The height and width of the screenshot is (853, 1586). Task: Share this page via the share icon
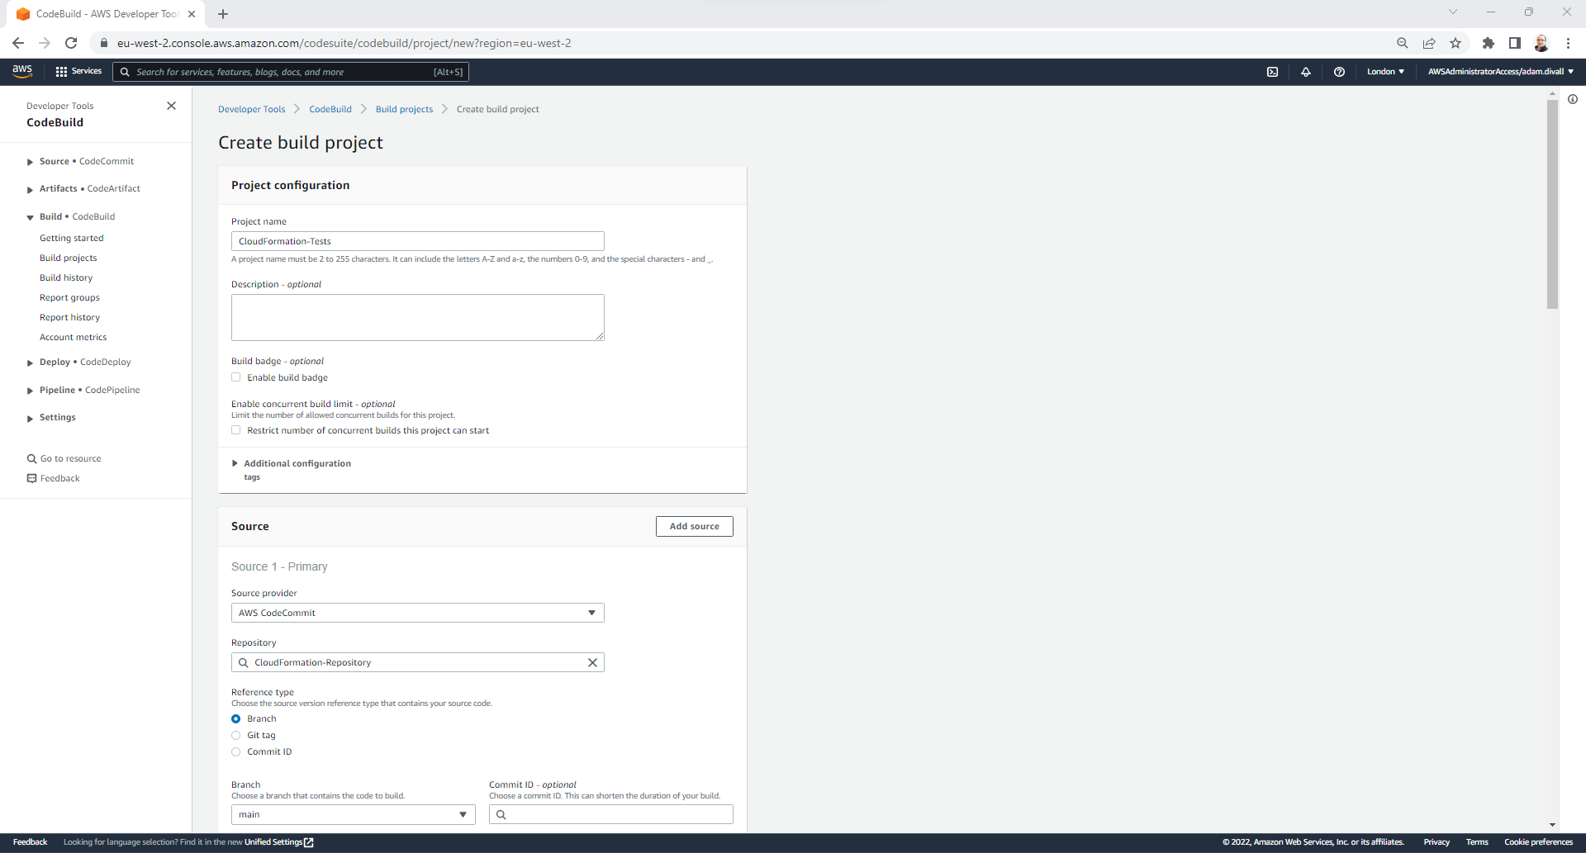[x=1429, y=43]
